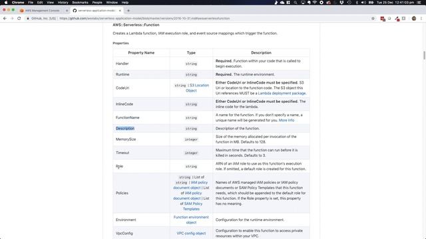Open the SAM Policy Templates link
The height and width of the screenshot is (239, 426).
click(x=192, y=206)
